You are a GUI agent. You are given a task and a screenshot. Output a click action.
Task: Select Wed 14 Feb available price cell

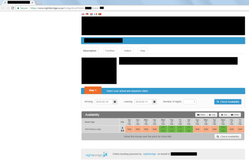pyautogui.click(x=163, y=129)
